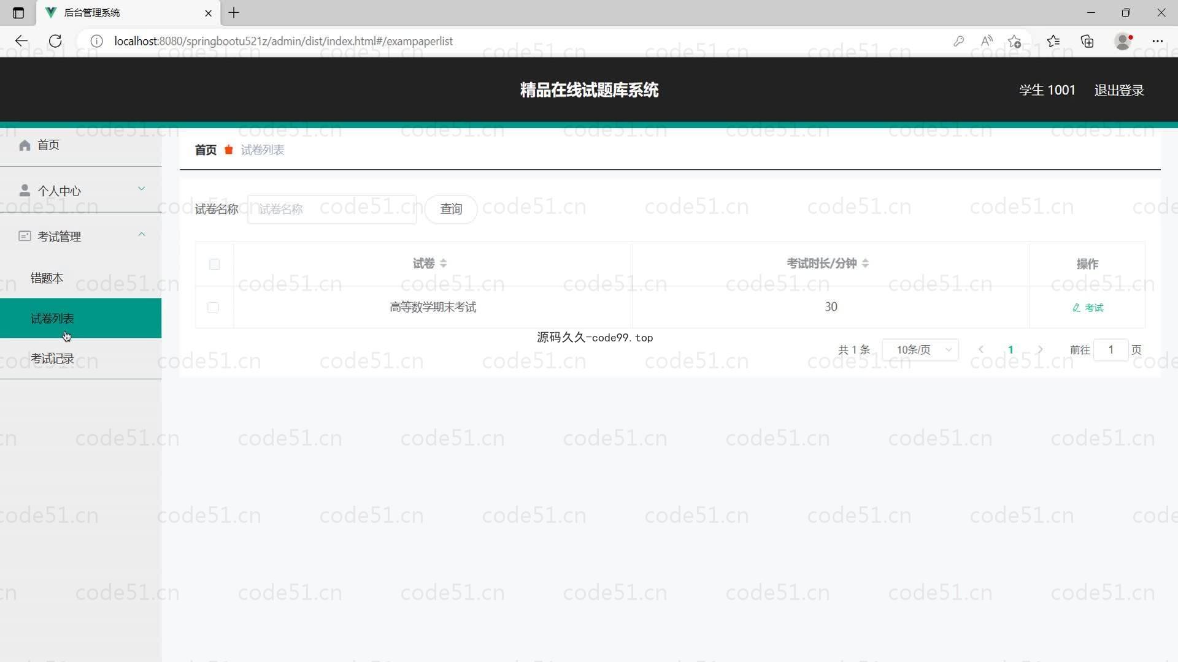Open the tab actions menu icon
This screenshot has width=1178, height=662.
coord(18,12)
